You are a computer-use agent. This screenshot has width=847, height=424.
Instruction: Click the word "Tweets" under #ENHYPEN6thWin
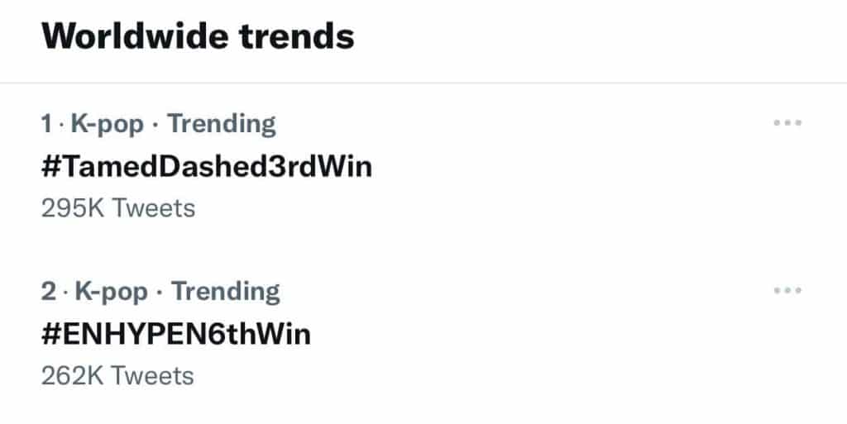[153, 376]
